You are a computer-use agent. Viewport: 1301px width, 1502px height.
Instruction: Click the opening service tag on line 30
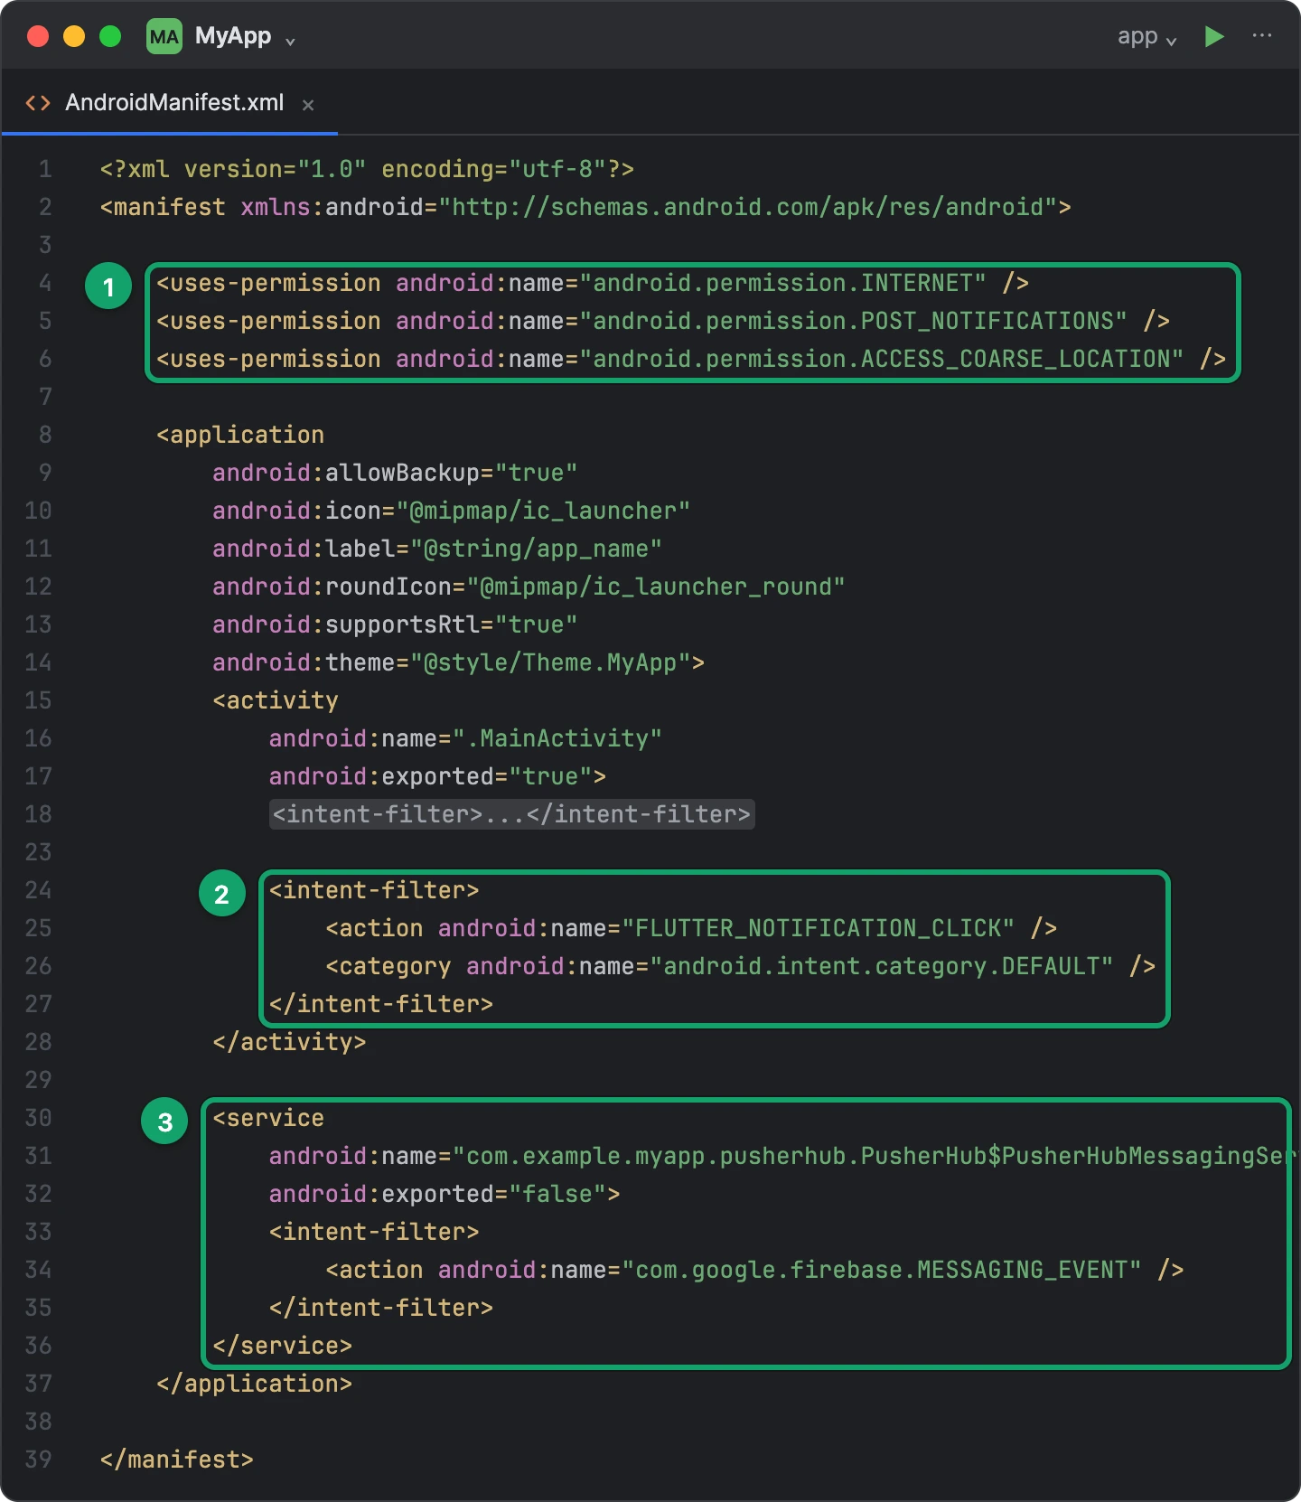pyautogui.click(x=268, y=1118)
